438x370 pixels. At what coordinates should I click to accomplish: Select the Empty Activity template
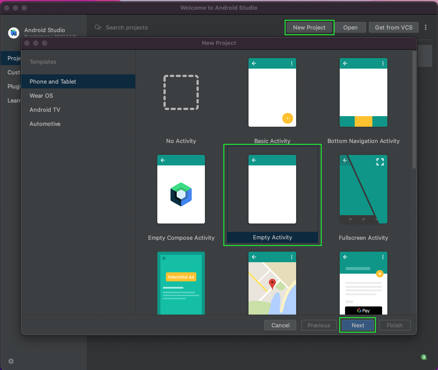click(x=272, y=194)
